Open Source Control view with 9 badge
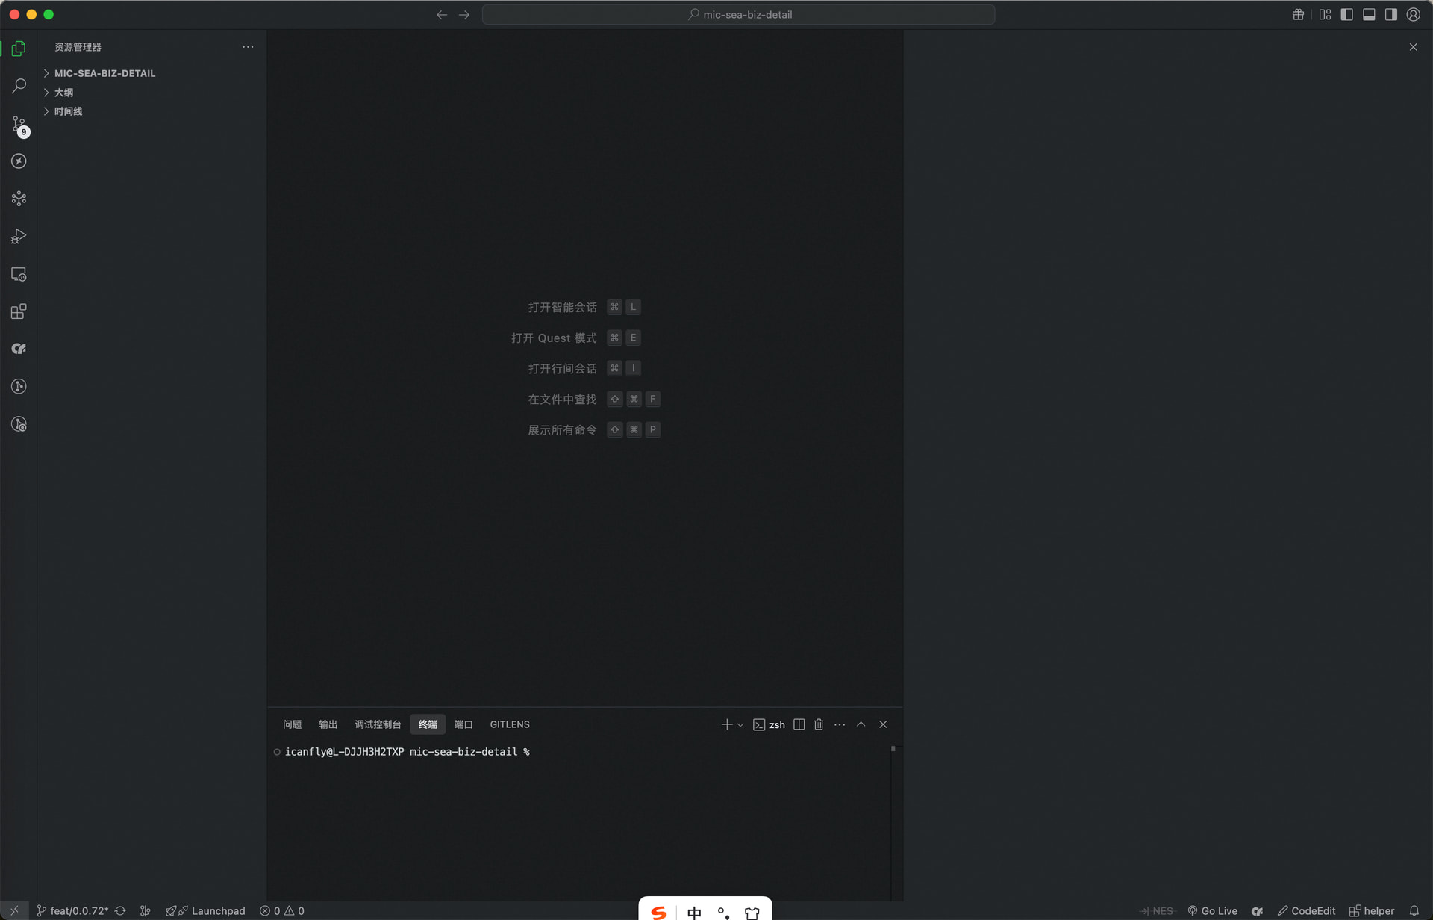Screen dimensions: 1433x920 click(19, 124)
